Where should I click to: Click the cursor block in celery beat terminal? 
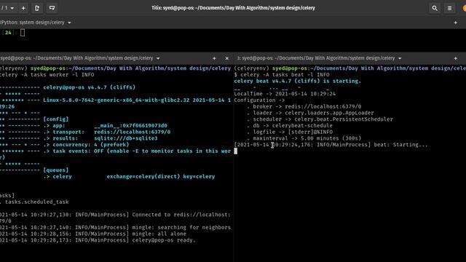coord(236,151)
